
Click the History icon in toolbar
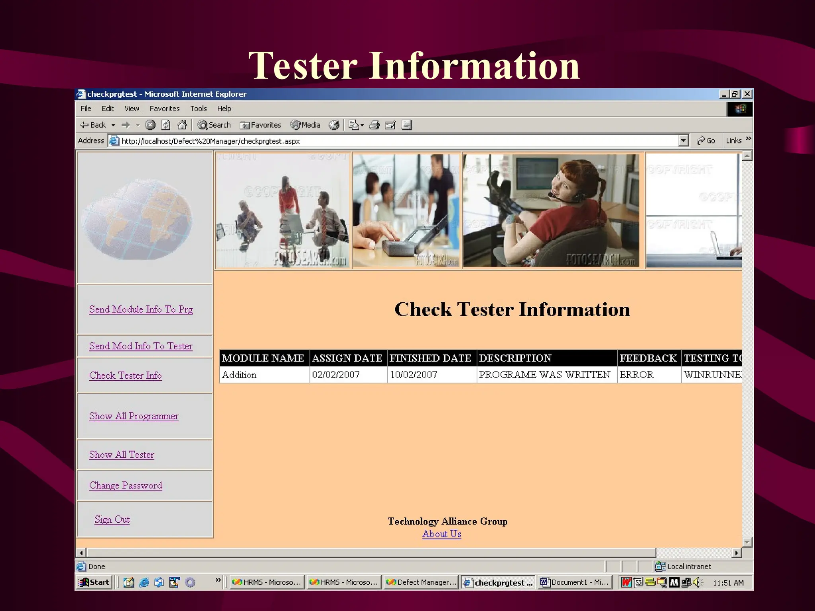pos(334,125)
